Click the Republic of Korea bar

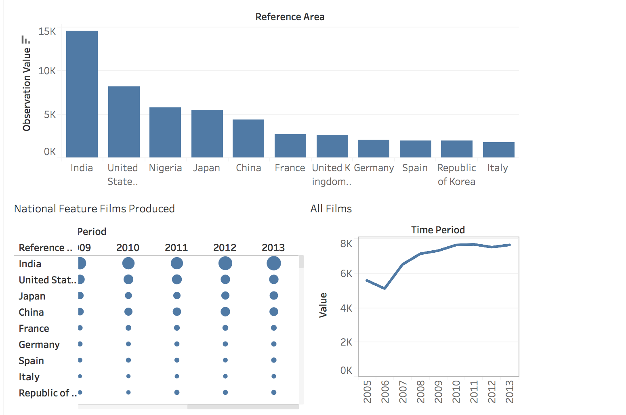click(456, 149)
